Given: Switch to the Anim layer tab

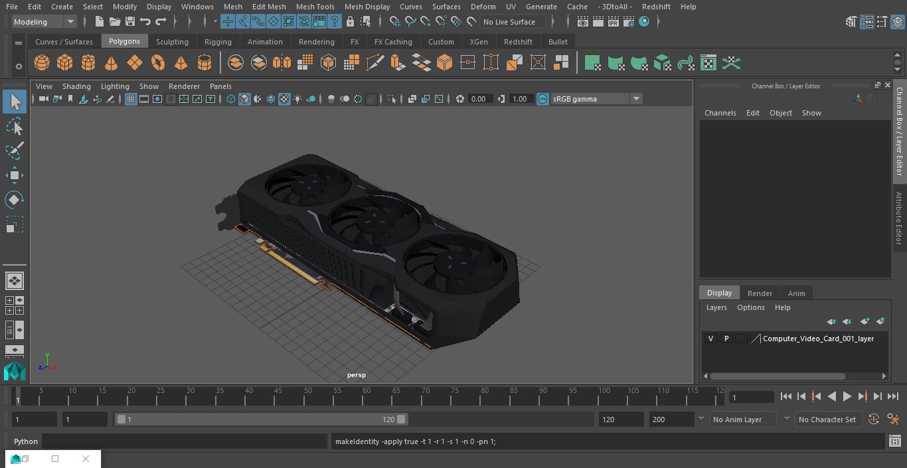Looking at the screenshot, I should [x=796, y=293].
